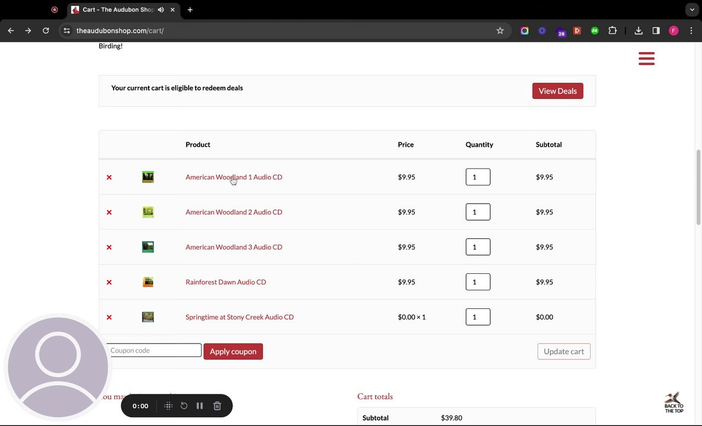This screenshot has height=426, width=702.
Task: Toggle the browser side panel
Action: [x=656, y=31]
